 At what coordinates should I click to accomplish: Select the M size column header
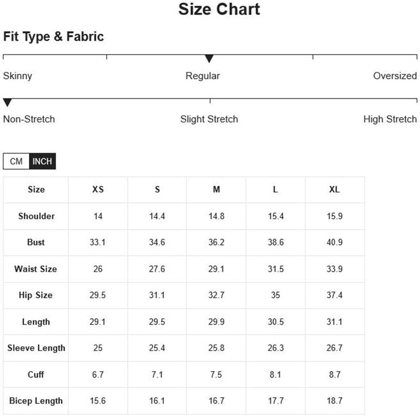tap(216, 190)
